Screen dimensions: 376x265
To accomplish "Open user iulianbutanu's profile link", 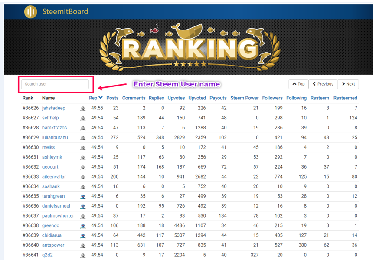I will [x=55, y=138].
